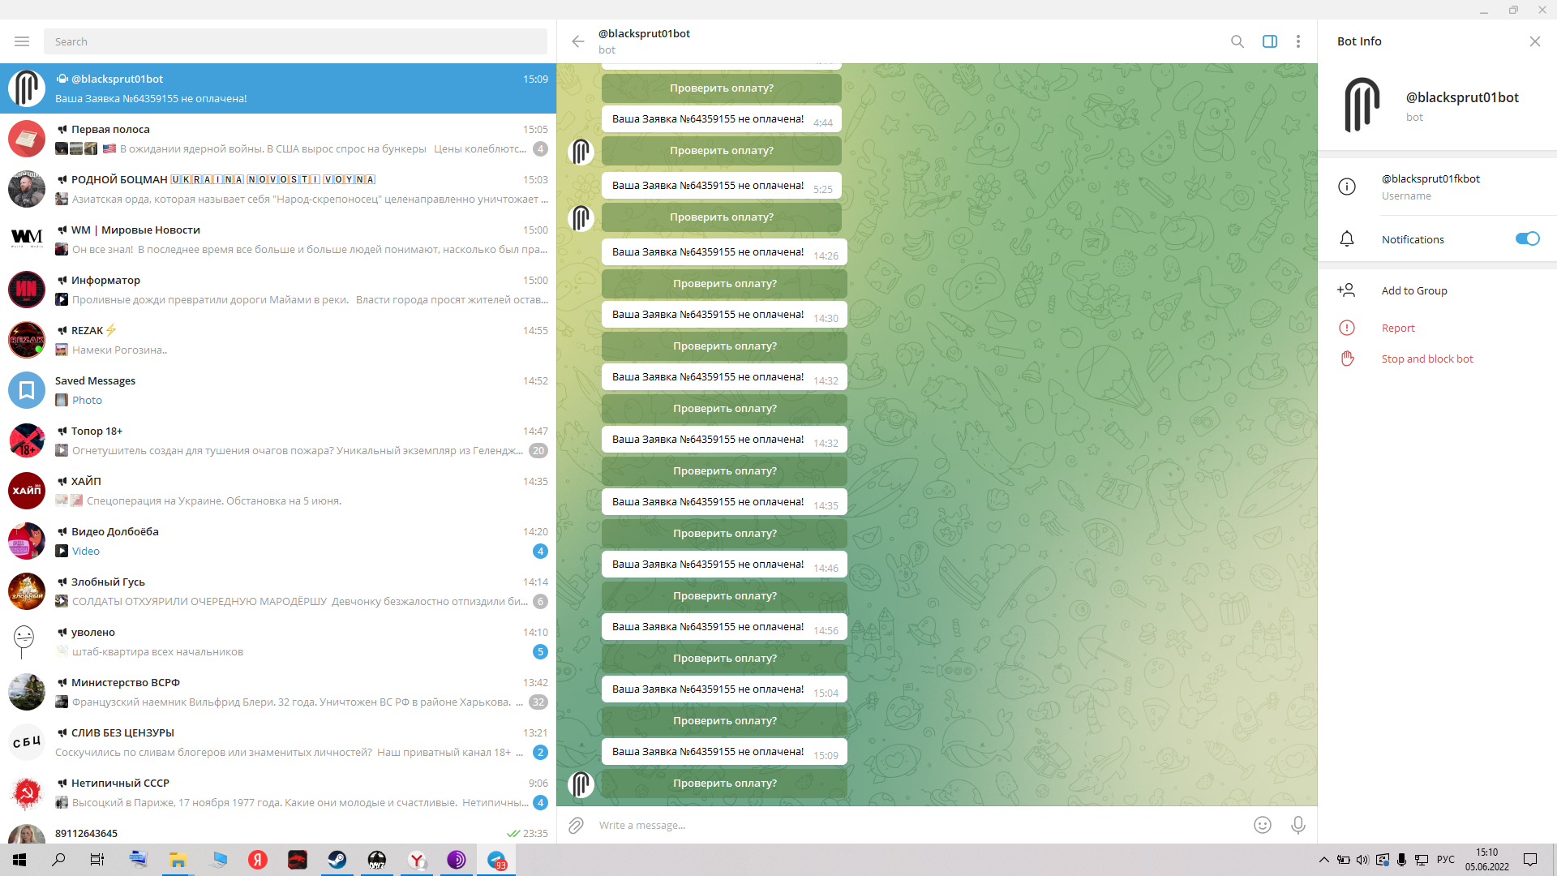Open the @blacksprut01fkbot username link
The width and height of the screenshot is (1557, 876).
1430,178
